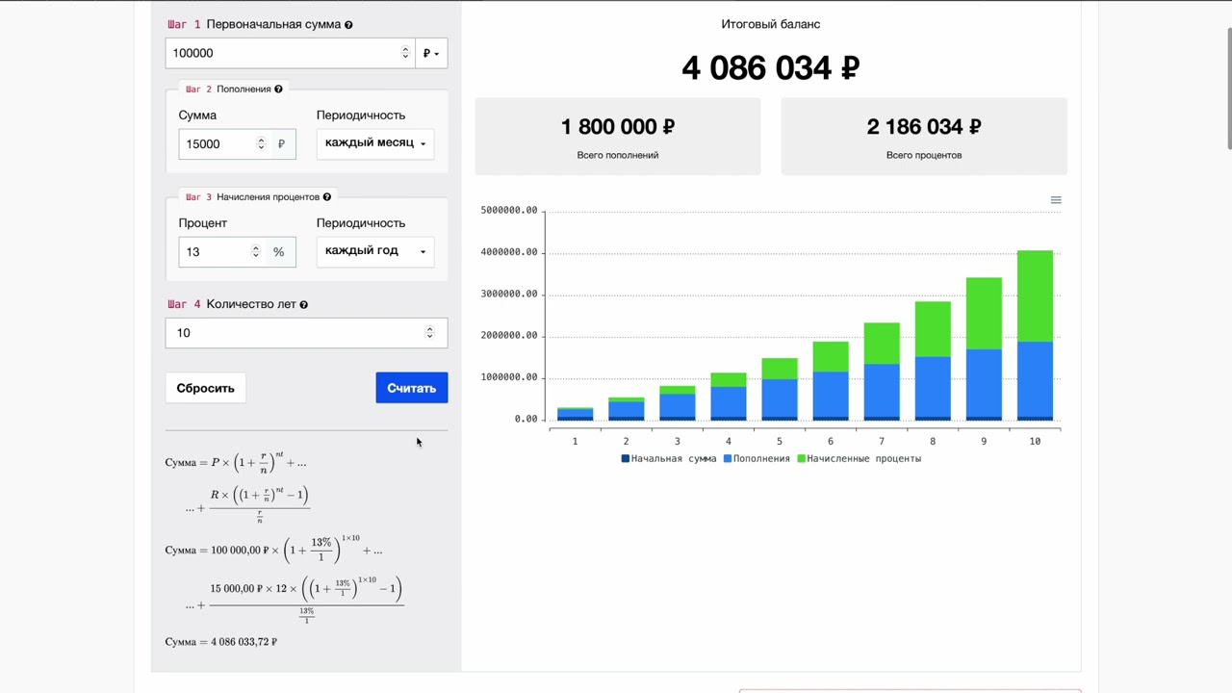Viewport: 1232px width, 693px height.
Task: Click the green interest bar for year 8
Action: (x=933, y=329)
